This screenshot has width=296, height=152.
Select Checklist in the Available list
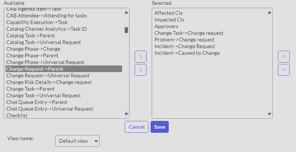[17, 115]
